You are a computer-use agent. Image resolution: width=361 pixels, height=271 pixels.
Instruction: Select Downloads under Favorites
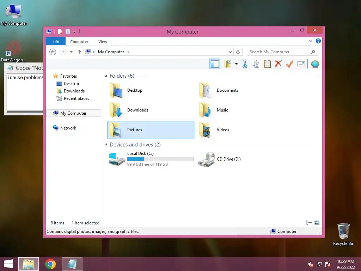tap(74, 91)
